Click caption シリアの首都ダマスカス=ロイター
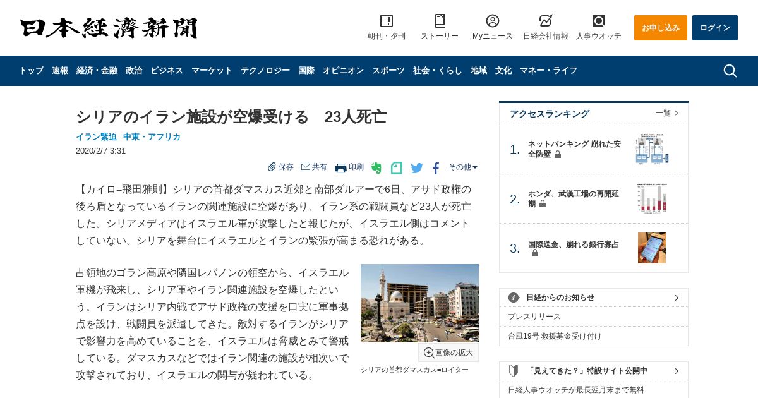This screenshot has height=398, width=758. [x=414, y=370]
